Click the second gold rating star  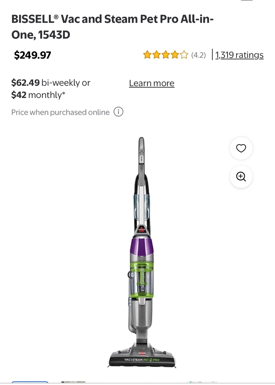[x=156, y=55]
